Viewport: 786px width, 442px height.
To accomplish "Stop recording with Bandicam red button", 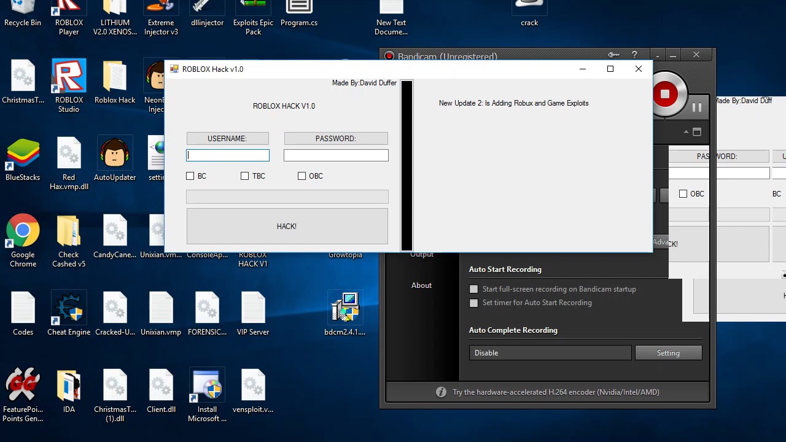I will 665,94.
